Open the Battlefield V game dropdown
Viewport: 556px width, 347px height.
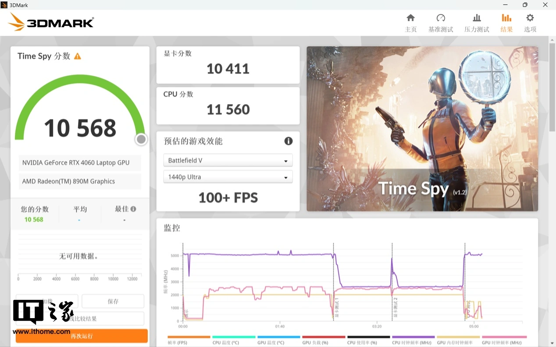228,161
